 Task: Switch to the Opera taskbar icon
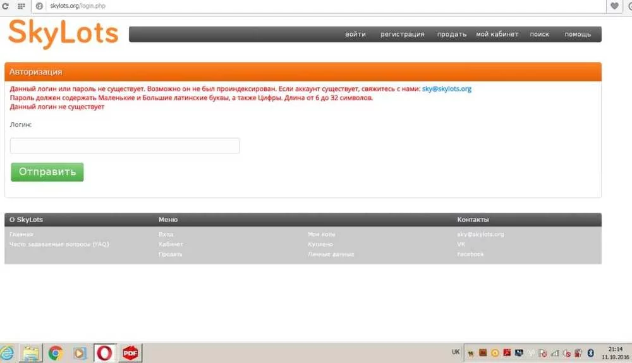(x=105, y=354)
